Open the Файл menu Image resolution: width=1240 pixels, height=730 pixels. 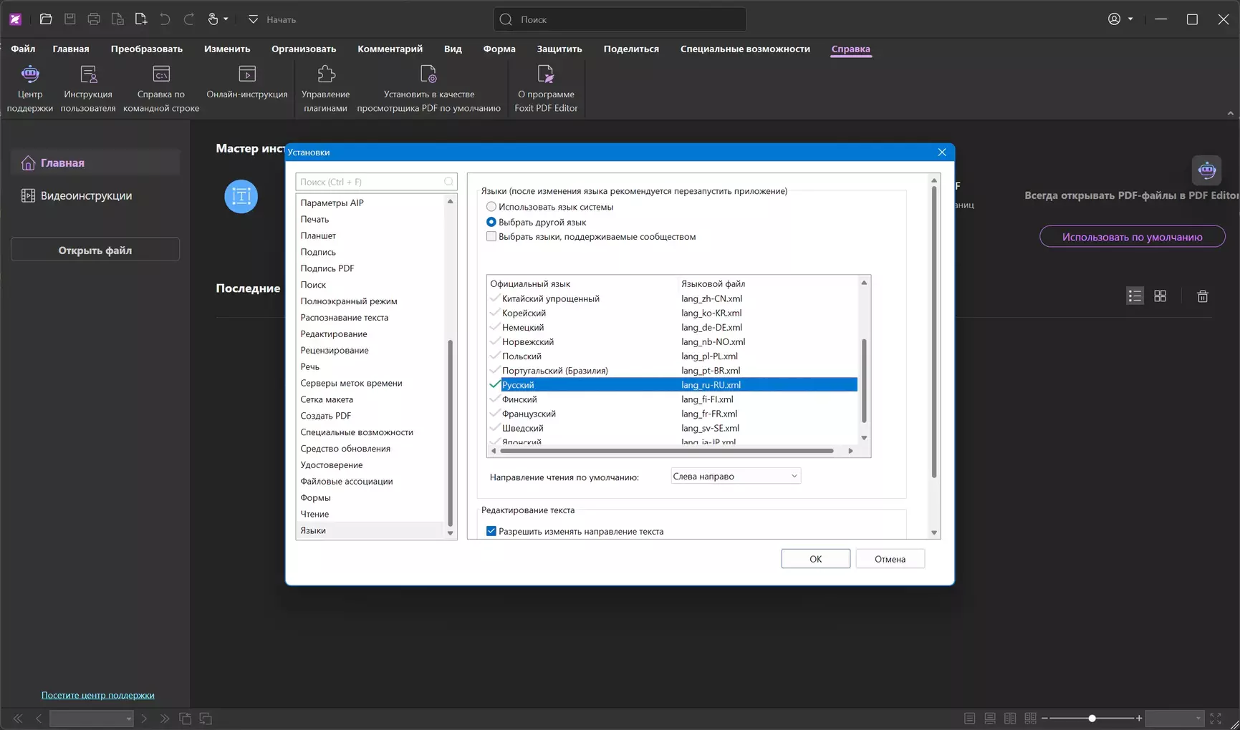click(x=23, y=49)
